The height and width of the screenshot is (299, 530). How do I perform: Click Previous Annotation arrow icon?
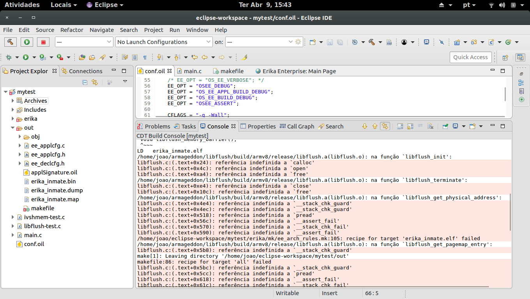(x=177, y=57)
